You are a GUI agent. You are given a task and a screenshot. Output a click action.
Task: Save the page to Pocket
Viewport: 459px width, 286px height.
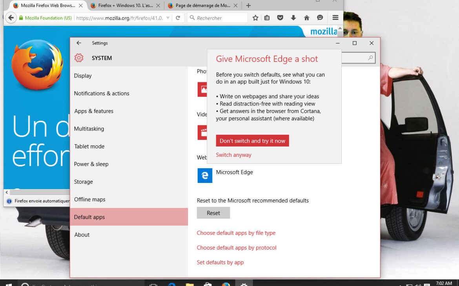coord(280,18)
